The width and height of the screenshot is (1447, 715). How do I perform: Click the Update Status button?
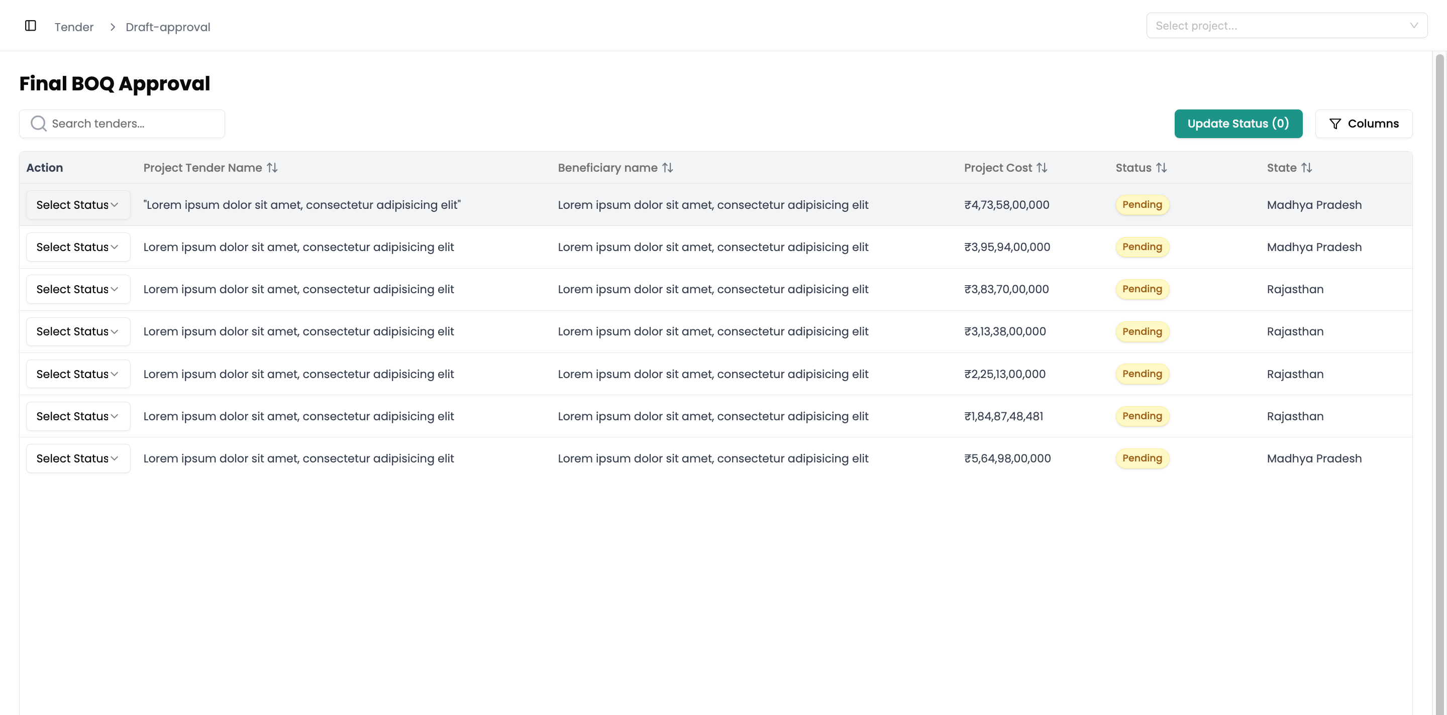click(1238, 124)
